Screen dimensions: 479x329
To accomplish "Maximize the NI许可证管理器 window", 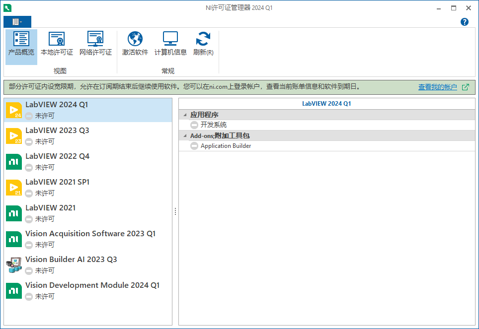I will [x=454, y=8].
